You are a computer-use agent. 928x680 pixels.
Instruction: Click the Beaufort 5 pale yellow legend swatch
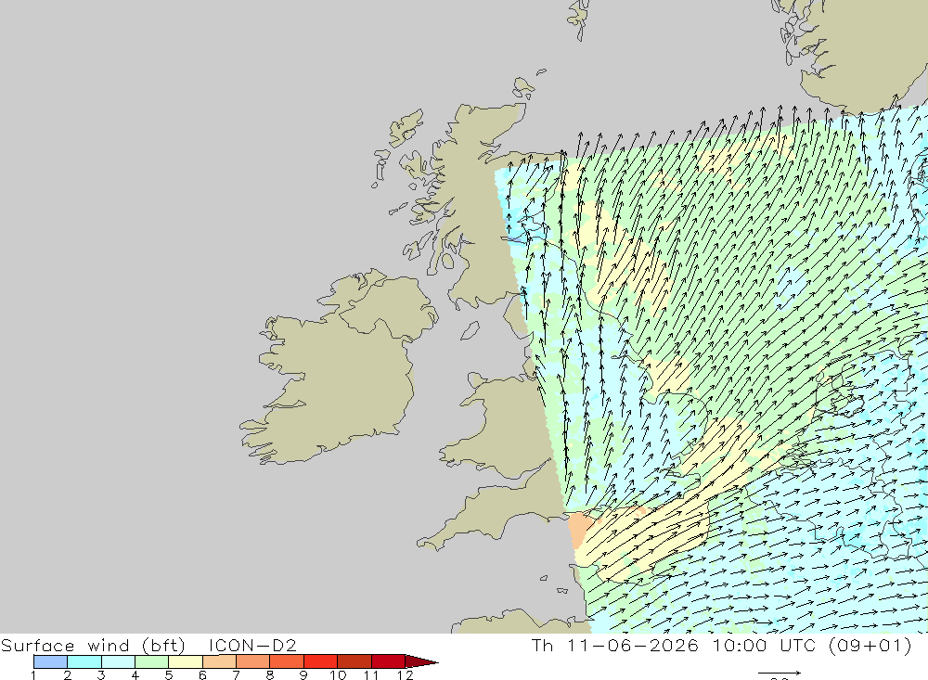tap(186, 661)
